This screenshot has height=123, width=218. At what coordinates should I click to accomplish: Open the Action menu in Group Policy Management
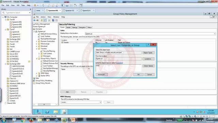(43, 17)
